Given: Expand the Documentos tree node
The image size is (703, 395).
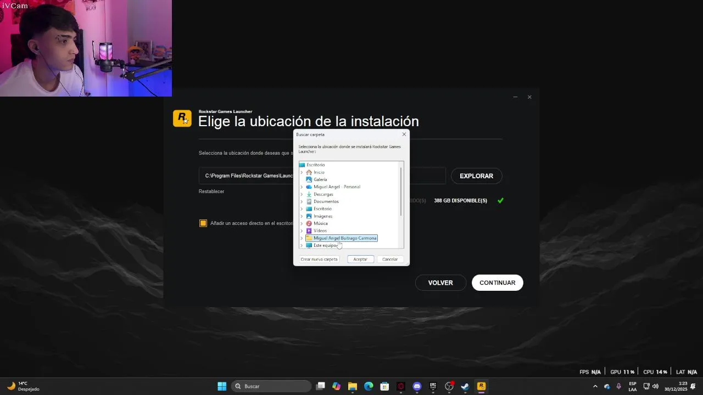Looking at the screenshot, I should point(302,201).
